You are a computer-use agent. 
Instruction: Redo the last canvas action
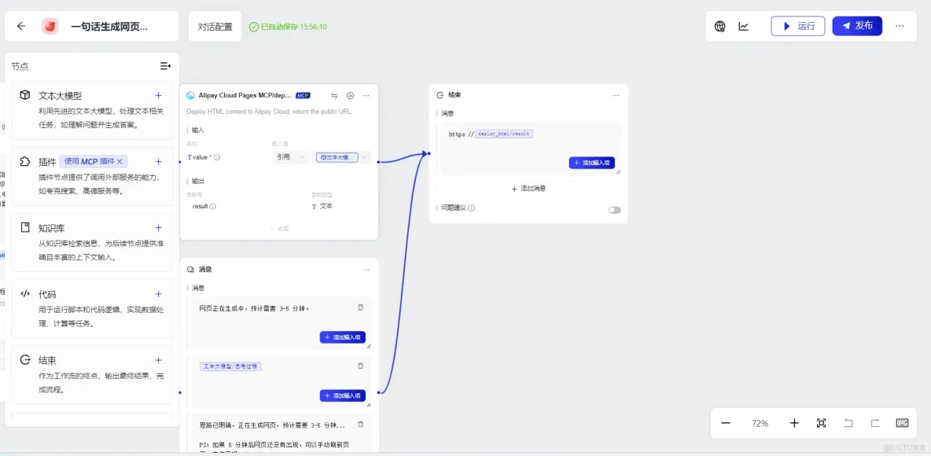pos(875,423)
